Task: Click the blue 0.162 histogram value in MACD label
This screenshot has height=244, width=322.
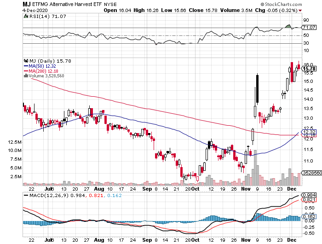Action: [115, 196]
